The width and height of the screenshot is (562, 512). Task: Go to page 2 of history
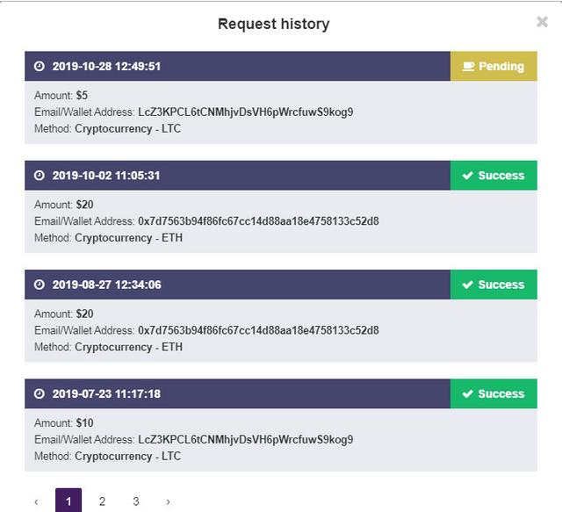tap(102, 501)
